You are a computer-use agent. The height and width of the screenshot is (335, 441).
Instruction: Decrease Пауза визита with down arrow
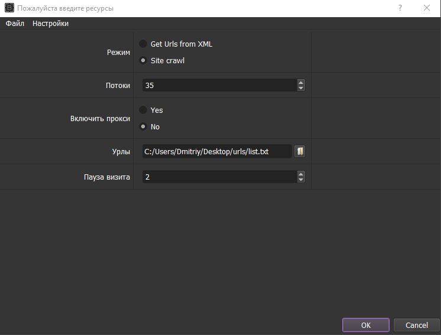pyautogui.click(x=301, y=180)
